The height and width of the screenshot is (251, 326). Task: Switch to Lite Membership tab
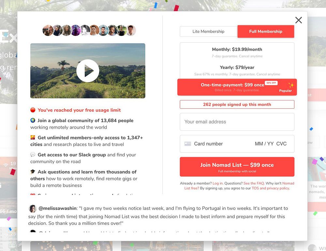(x=209, y=31)
